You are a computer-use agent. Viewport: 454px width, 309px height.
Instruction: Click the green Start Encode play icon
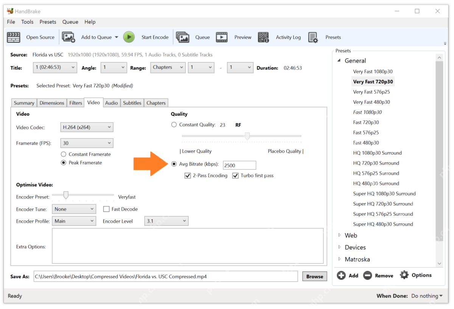click(129, 37)
